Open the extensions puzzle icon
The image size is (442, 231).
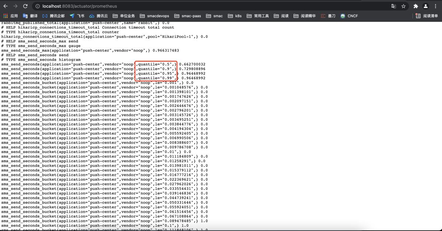click(416, 6)
